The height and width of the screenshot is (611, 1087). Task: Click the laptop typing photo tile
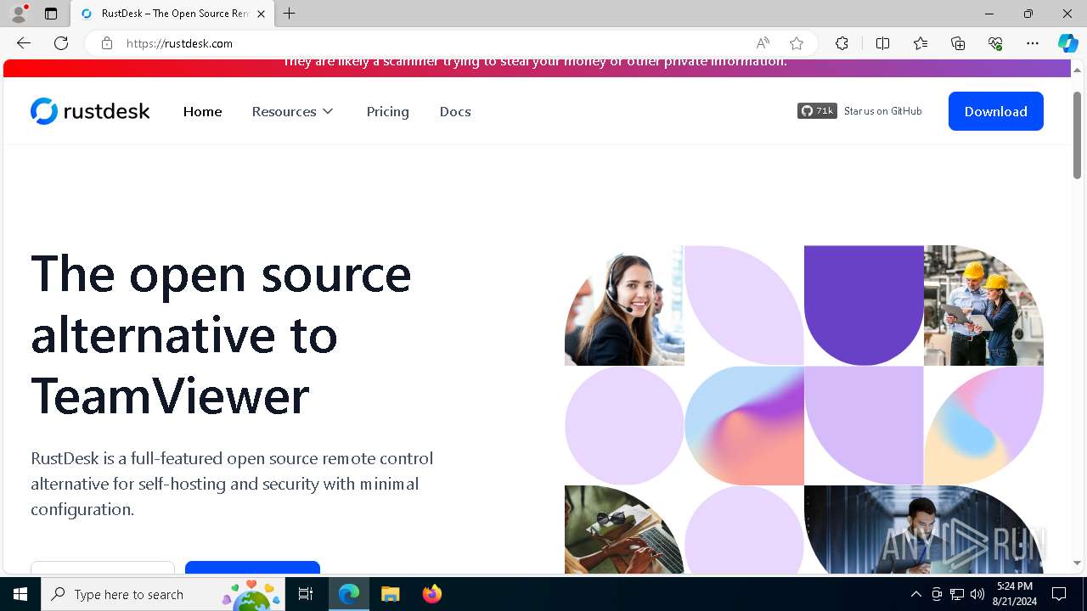pos(624,530)
